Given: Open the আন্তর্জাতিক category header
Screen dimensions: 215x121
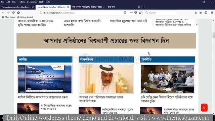Looking at the screenshot, I should pos(106,59).
